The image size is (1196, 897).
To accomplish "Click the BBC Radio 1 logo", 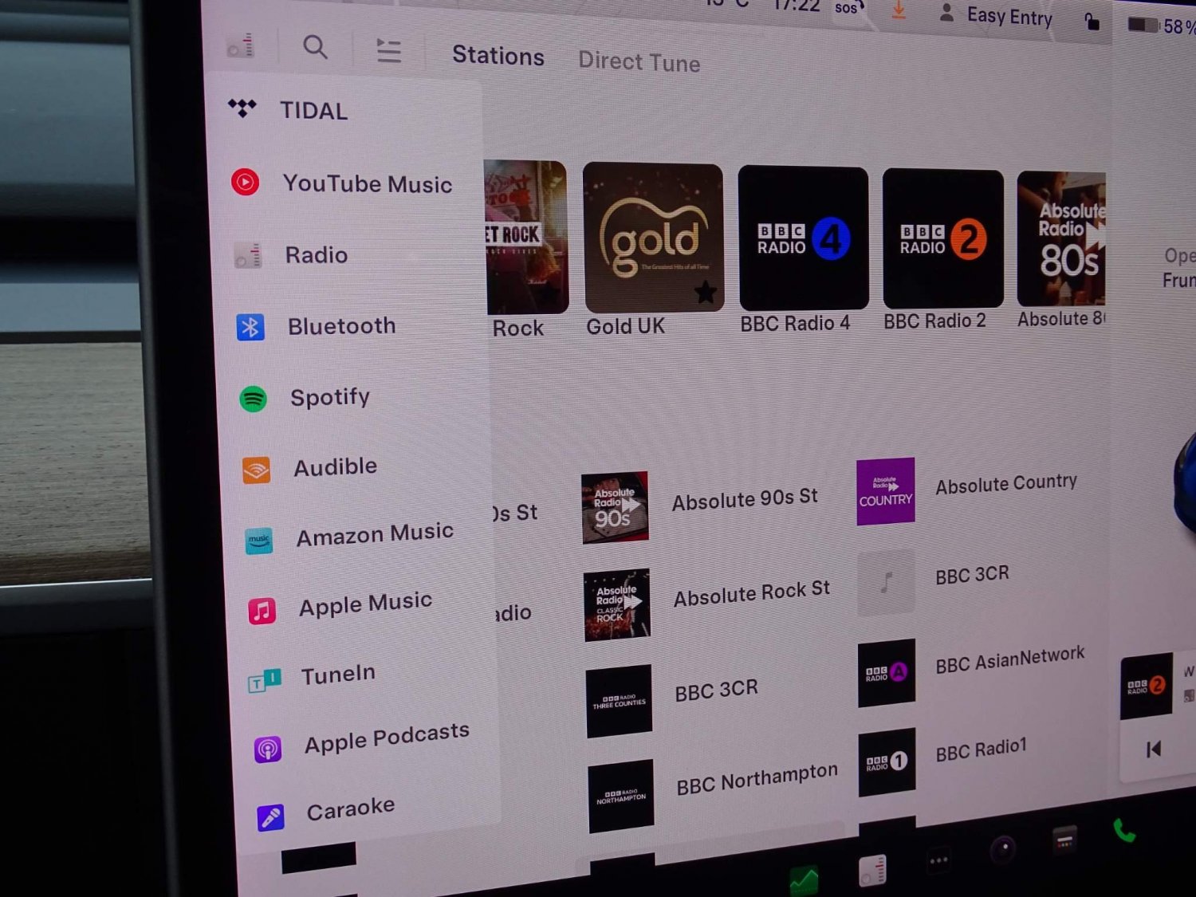I will point(887,762).
